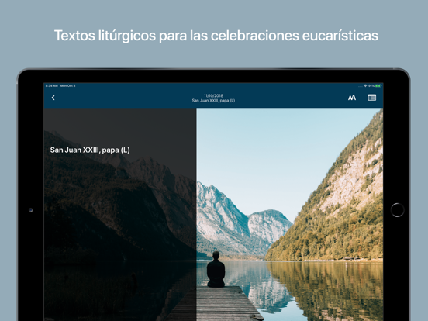Open the AA text size settings
The image size is (428, 321).
click(x=352, y=98)
